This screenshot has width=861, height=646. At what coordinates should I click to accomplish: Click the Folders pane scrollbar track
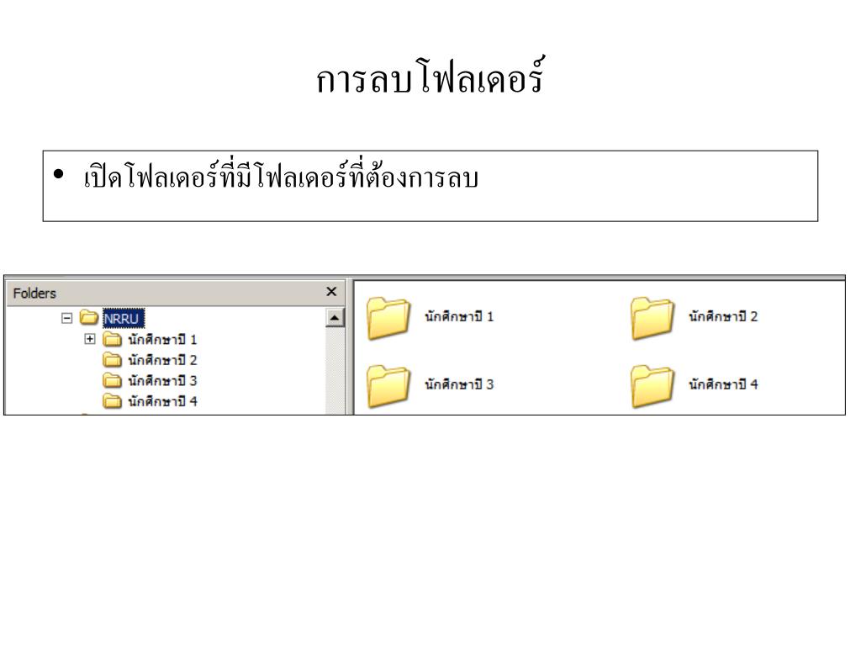335,370
